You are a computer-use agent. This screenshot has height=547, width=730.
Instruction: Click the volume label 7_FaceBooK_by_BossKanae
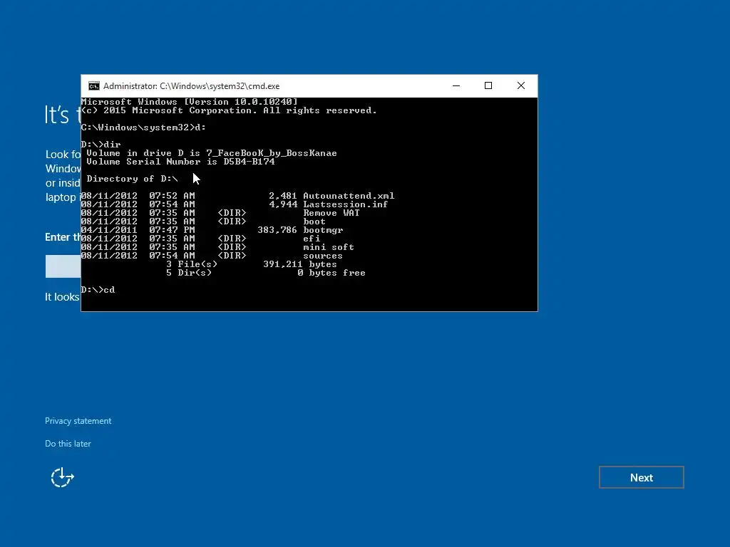(272, 153)
